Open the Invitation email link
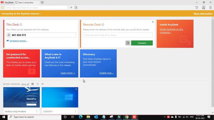Image resolution: width=214 pixels, height=120 pixels. [18, 41]
